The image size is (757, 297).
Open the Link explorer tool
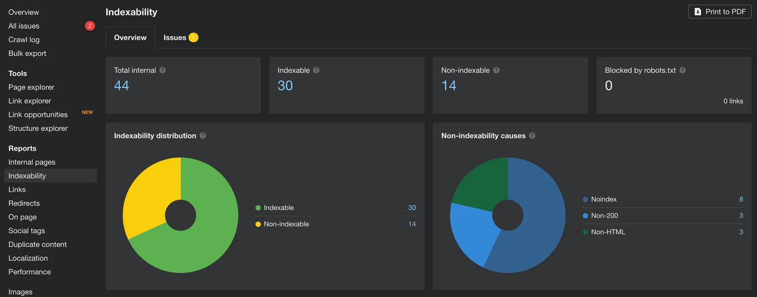point(30,101)
